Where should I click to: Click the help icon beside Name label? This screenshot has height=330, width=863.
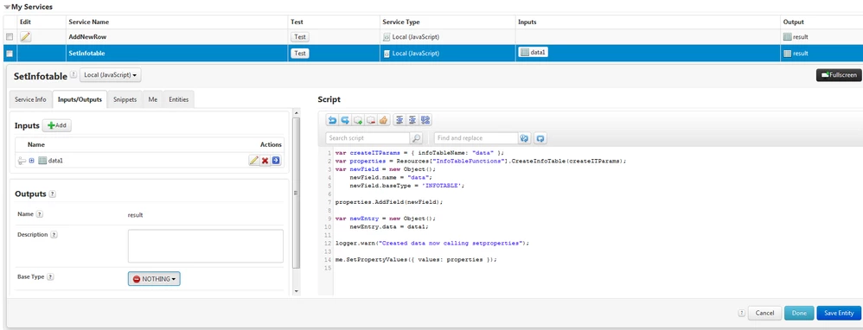coord(40,214)
